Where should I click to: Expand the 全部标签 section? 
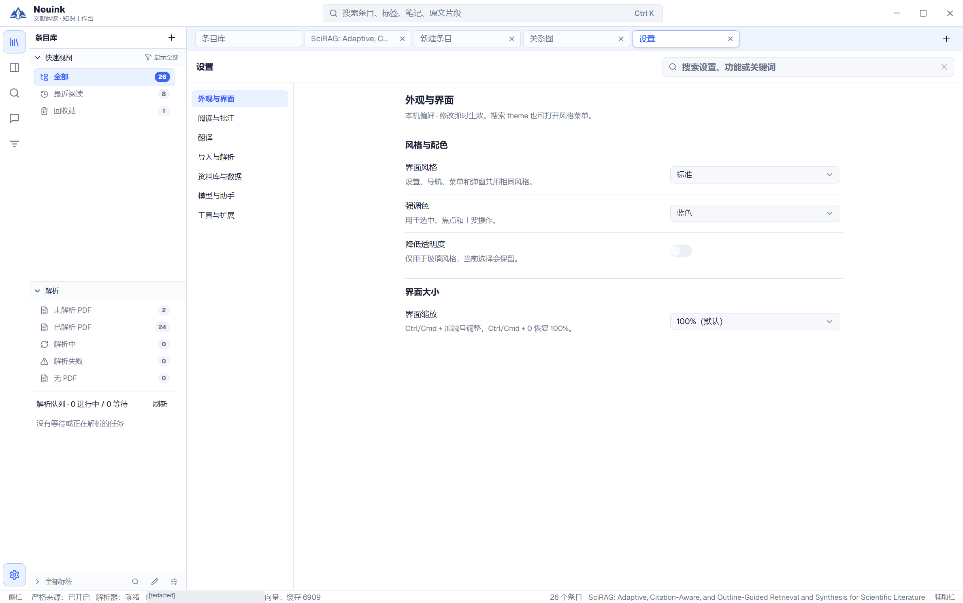(x=37, y=582)
